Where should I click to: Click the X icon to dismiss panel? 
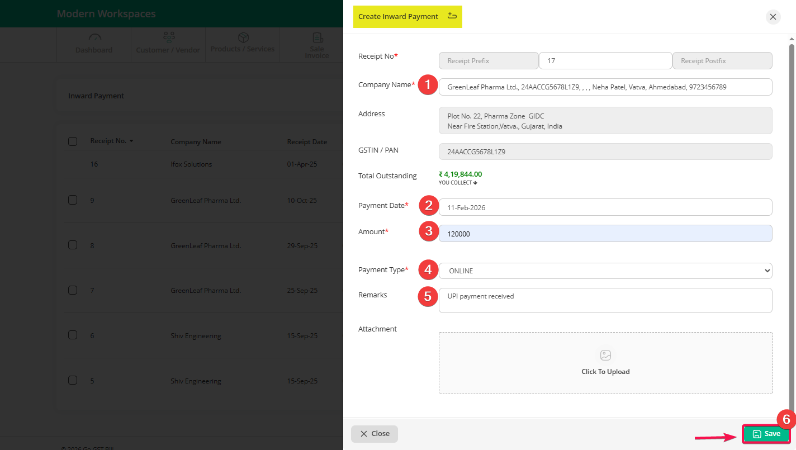pyautogui.click(x=773, y=17)
